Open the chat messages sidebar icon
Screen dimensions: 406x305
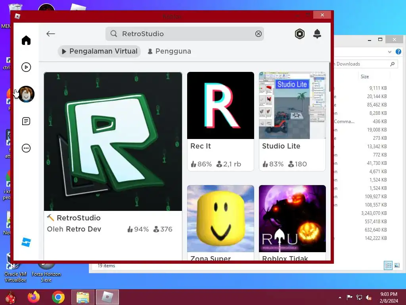point(26,121)
